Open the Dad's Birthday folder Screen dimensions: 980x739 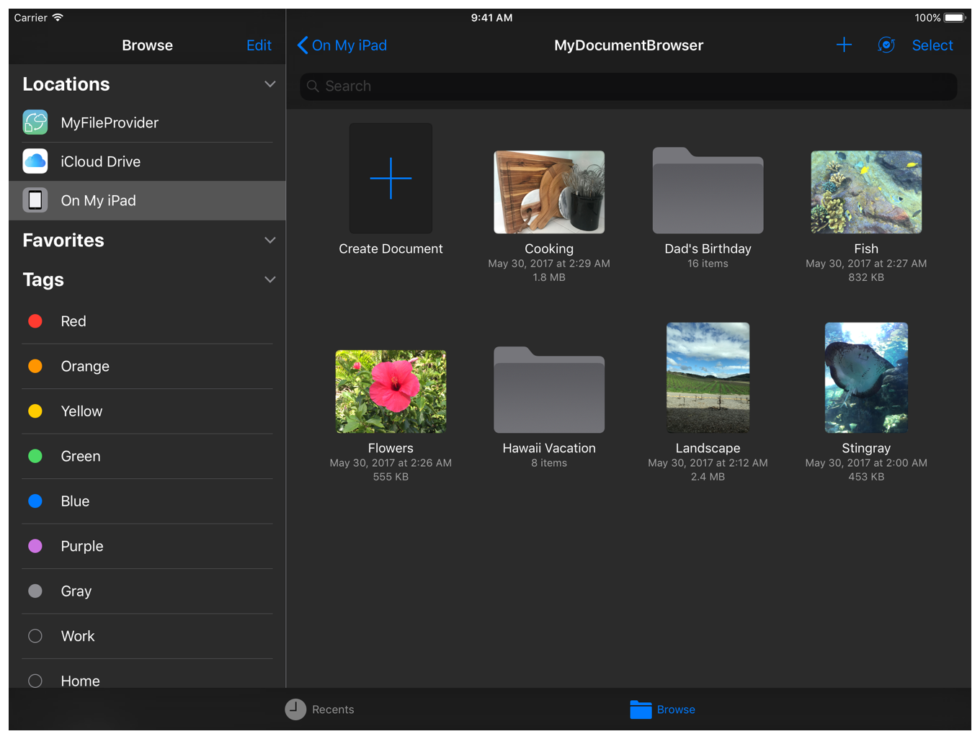pos(708,191)
